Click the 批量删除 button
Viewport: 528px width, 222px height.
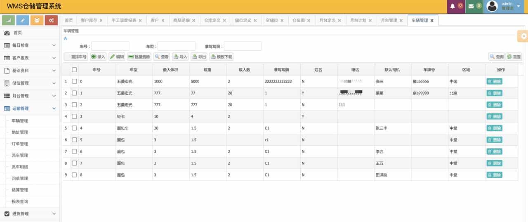(x=139, y=57)
